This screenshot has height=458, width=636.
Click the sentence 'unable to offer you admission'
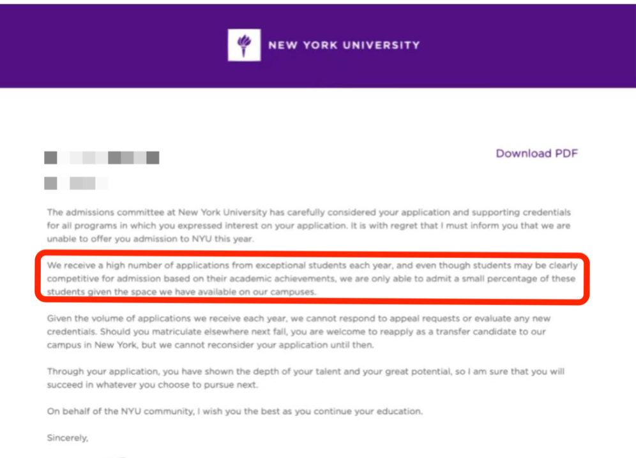click(150, 239)
